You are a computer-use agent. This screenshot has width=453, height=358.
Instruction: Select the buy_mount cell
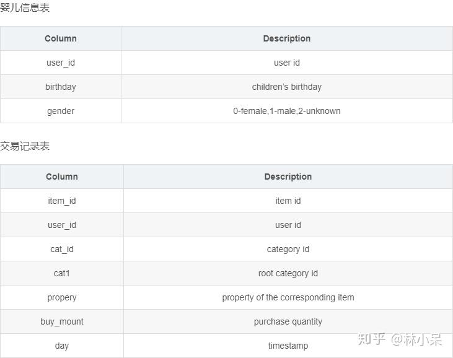pos(62,321)
